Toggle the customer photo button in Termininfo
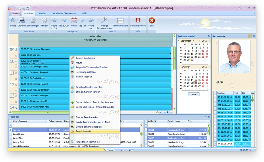 pyautogui.click(x=250, y=36)
